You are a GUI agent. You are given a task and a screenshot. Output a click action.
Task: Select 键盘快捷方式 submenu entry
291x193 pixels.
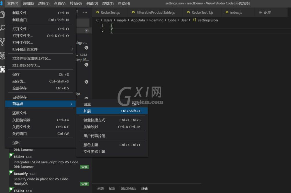pyautogui.click(x=112, y=120)
